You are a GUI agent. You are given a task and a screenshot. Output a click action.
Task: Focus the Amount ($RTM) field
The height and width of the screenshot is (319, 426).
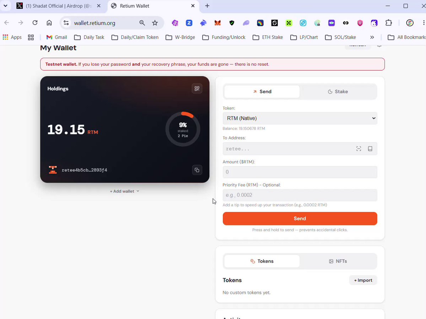pos(300,172)
